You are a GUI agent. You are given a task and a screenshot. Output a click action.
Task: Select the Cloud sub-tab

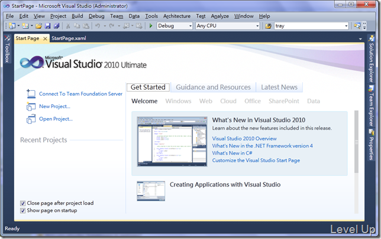[x=228, y=101]
